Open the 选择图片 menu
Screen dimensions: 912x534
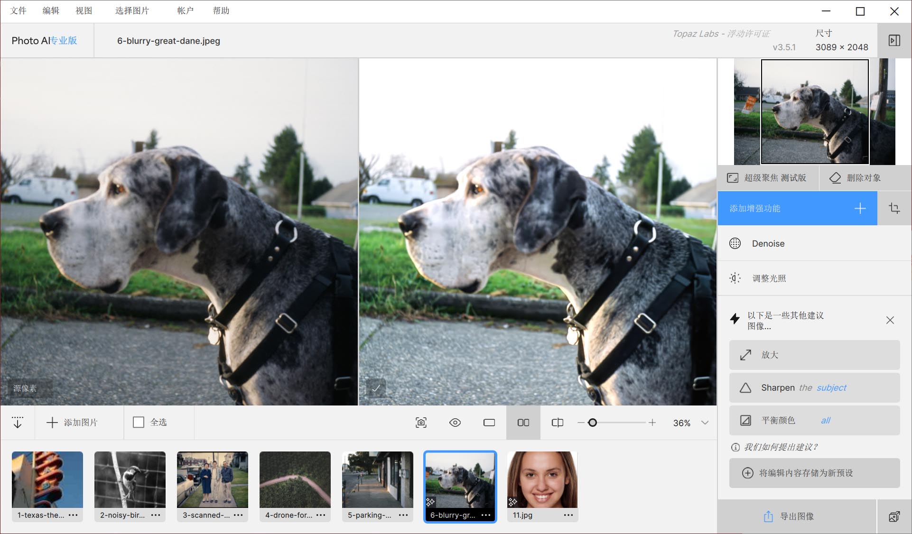point(132,10)
